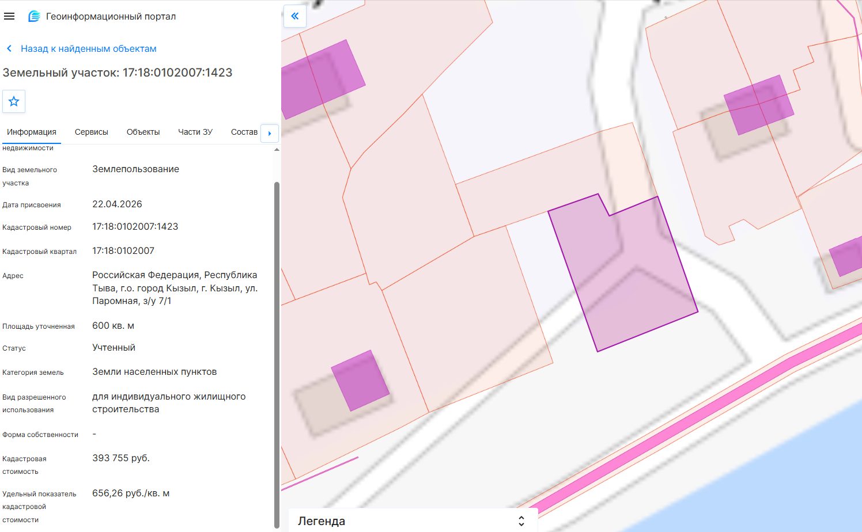
Task: Click the land category value Земли населенных пунктов
Action: tap(154, 372)
